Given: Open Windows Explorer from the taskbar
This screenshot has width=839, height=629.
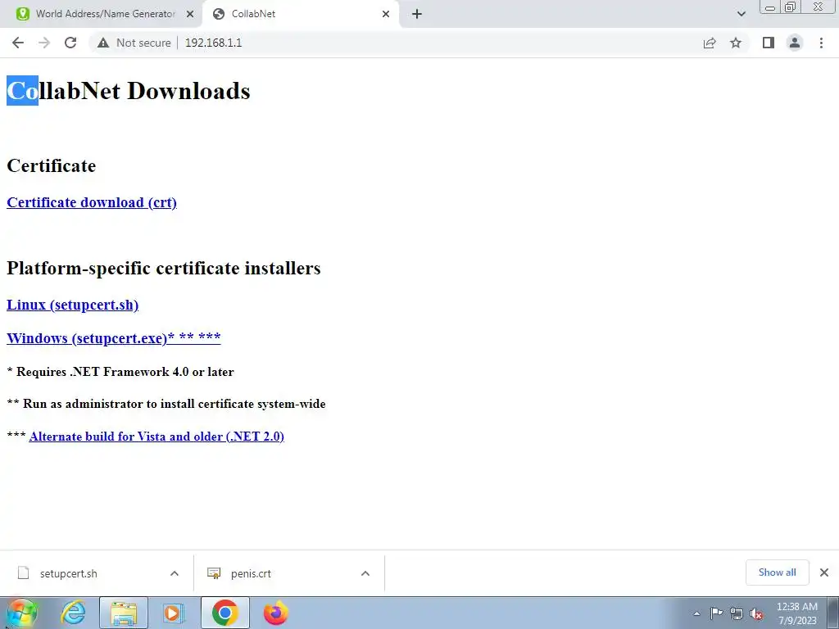Looking at the screenshot, I should coord(124,613).
